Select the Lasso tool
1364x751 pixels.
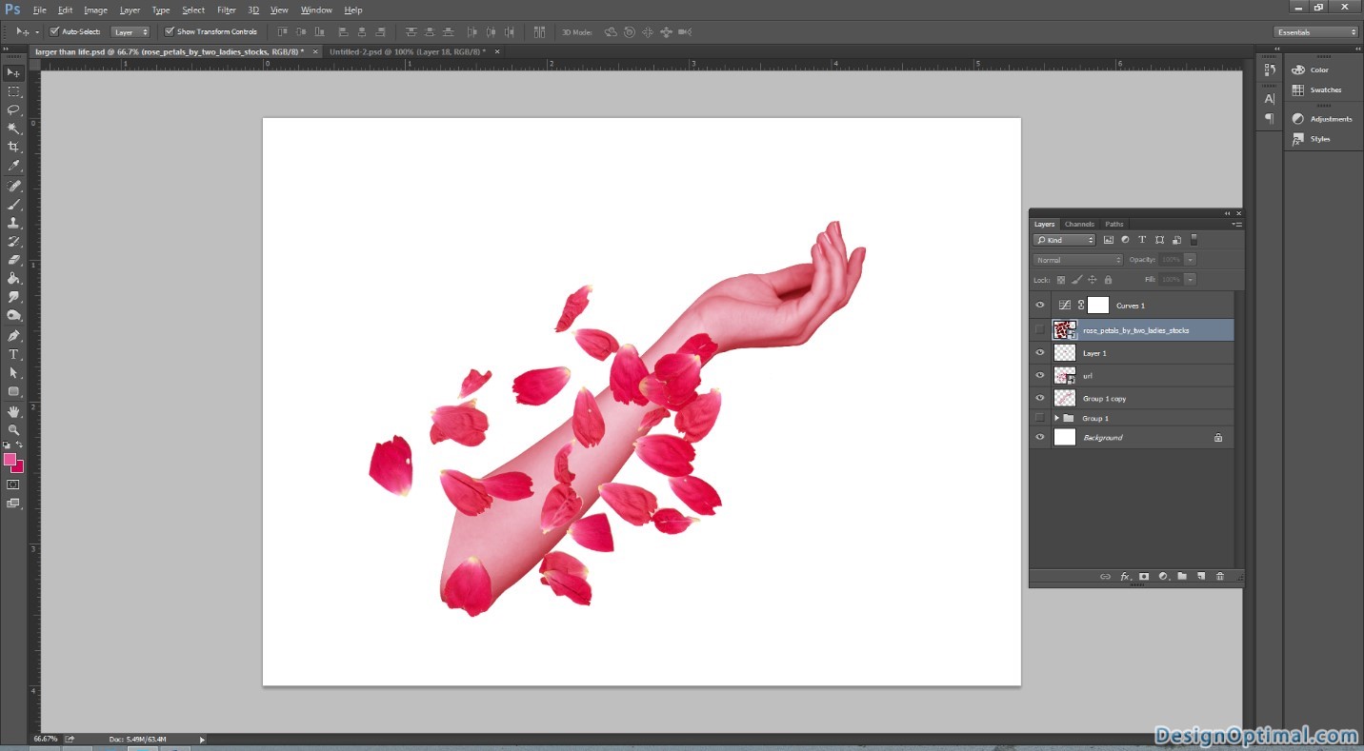(x=13, y=109)
